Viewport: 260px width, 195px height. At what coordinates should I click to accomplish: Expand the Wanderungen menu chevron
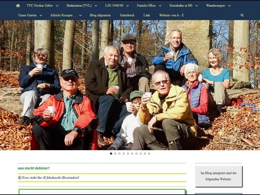229,6
